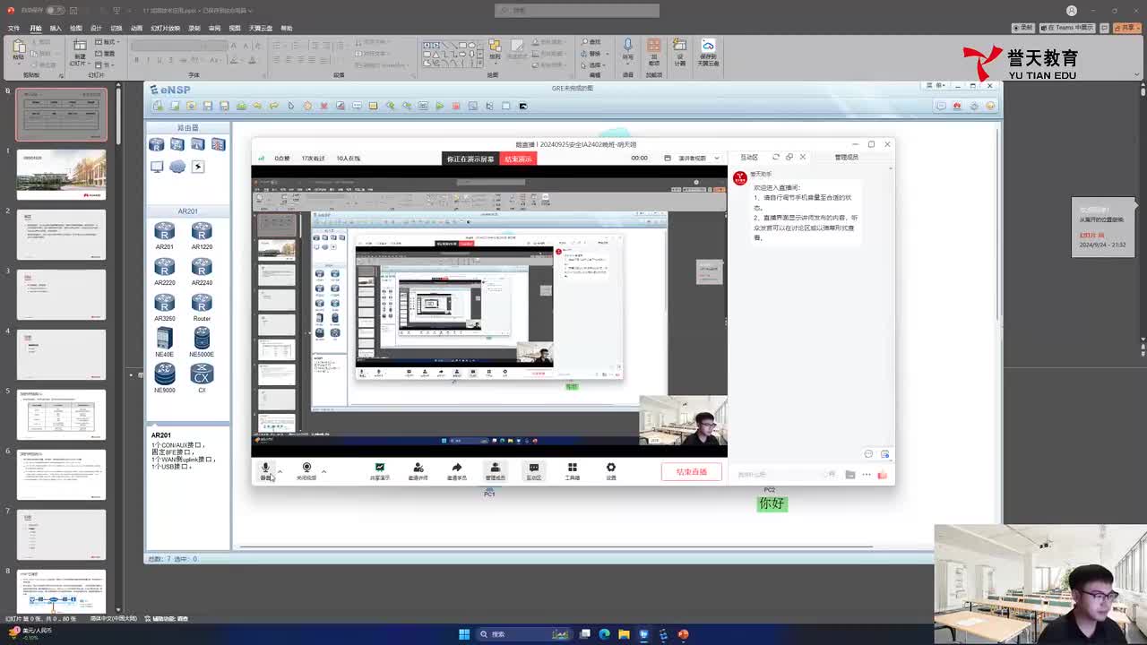Image resolution: width=1147 pixels, height=645 pixels.
Task: Click the Paste (粘贴) button in ribbon
Action: 18,52
